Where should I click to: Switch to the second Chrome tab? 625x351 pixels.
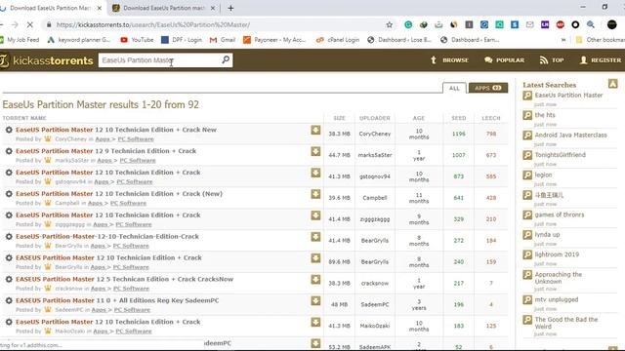coord(163,8)
